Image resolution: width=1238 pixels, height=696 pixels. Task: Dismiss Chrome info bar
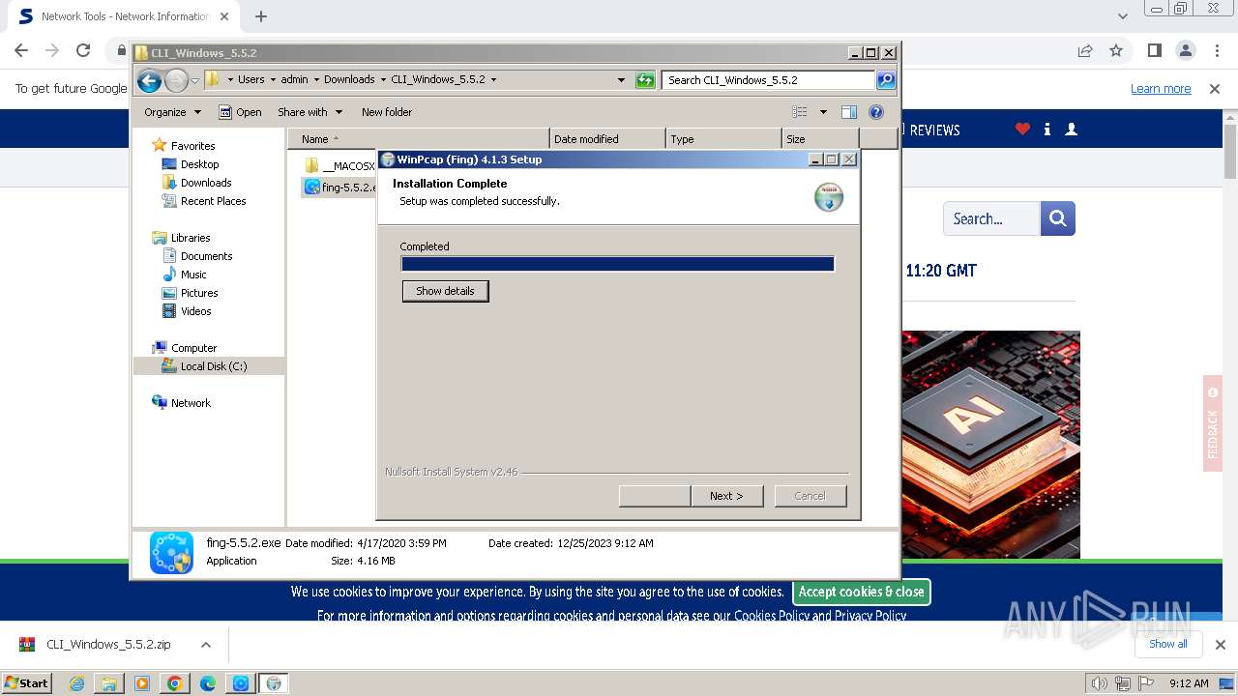tap(1215, 89)
